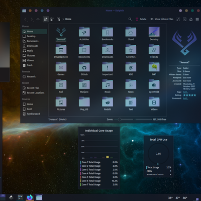The image size is (201, 201).
Task: Select the Music folder in file view
Action: coord(108,84)
